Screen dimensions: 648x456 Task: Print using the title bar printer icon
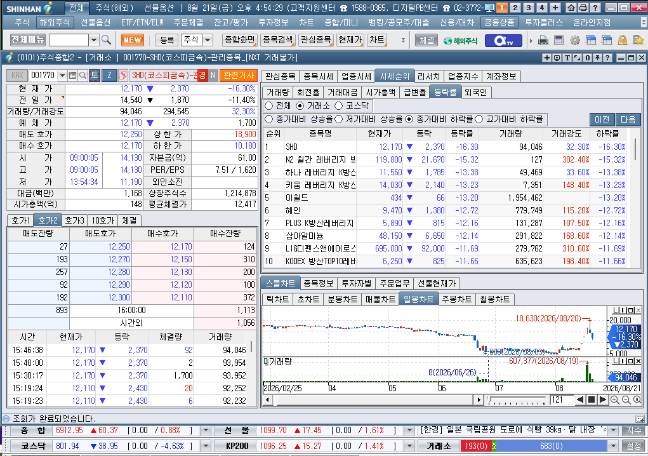click(583, 8)
